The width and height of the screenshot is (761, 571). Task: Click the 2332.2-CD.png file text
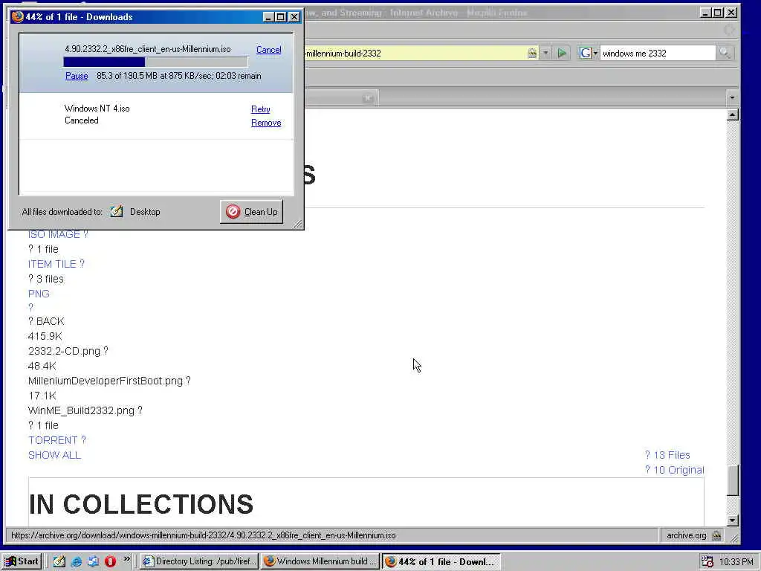[64, 351]
